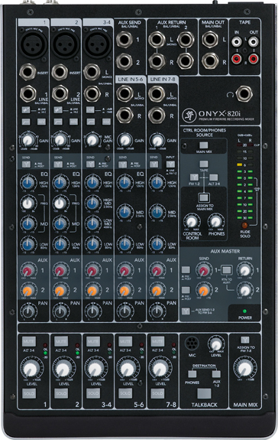Click the MAIN OUT R jack

point(210,61)
